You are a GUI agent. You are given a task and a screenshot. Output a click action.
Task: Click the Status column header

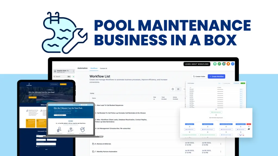pos(154,98)
